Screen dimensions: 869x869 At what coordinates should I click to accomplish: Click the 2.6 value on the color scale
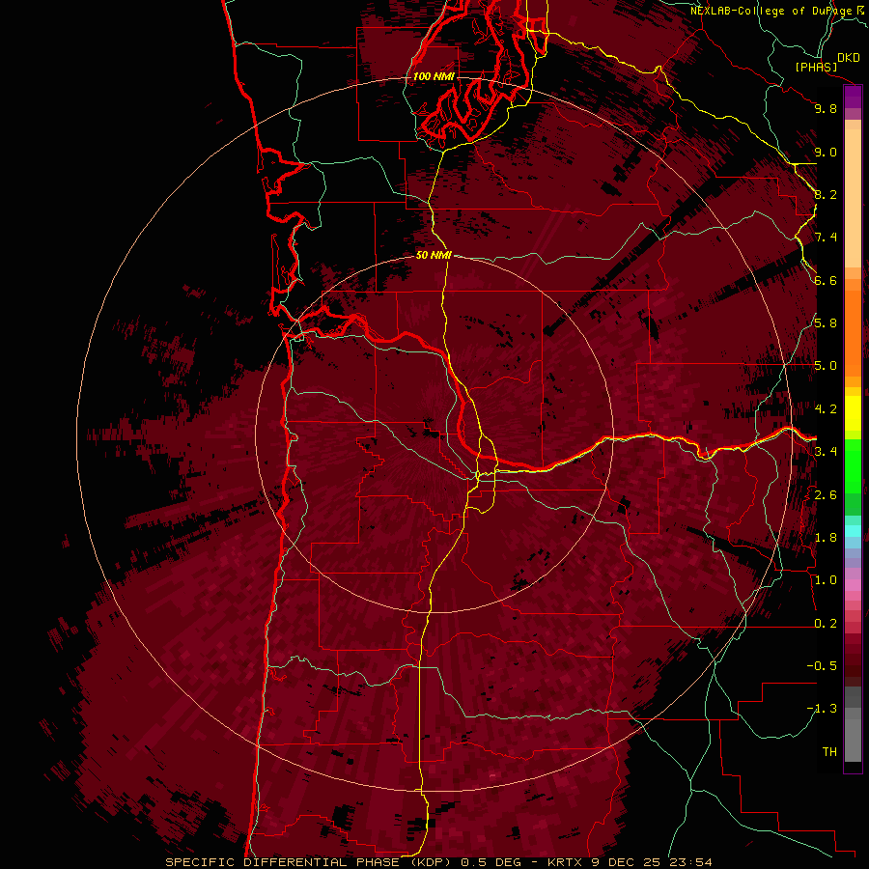click(x=826, y=495)
